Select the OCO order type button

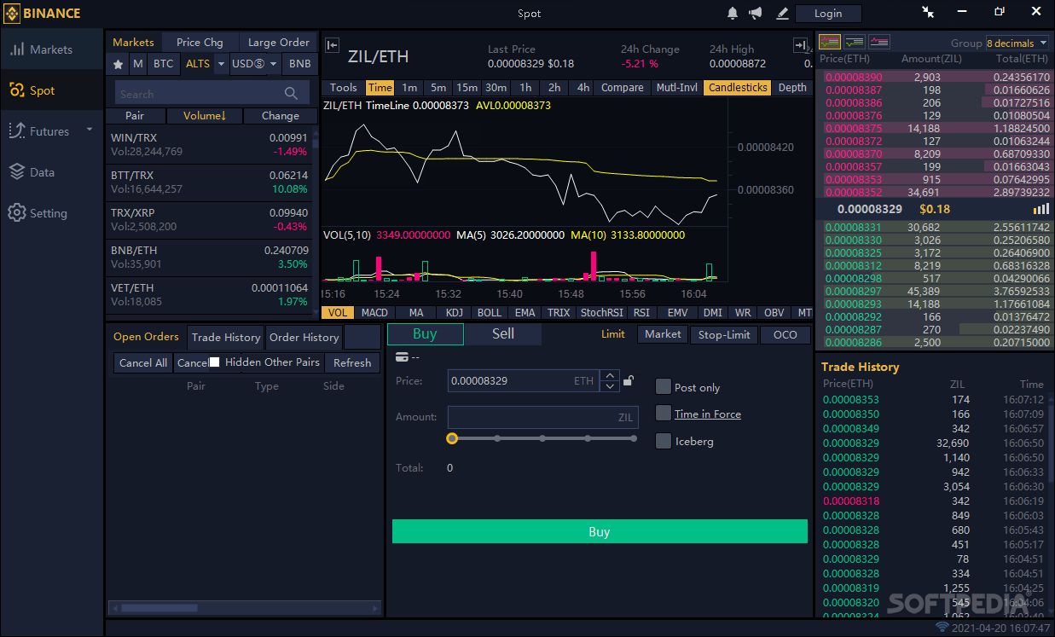pos(785,334)
